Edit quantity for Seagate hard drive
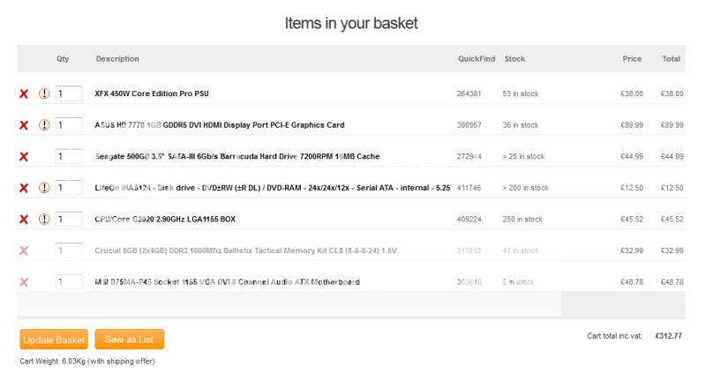 [69, 157]
